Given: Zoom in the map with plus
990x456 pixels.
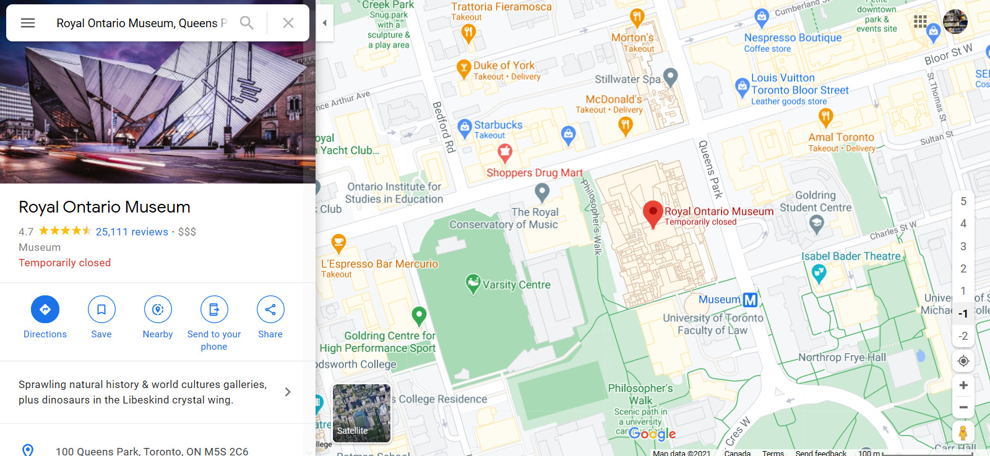Looking at the screenshot, I should [963, 386].
